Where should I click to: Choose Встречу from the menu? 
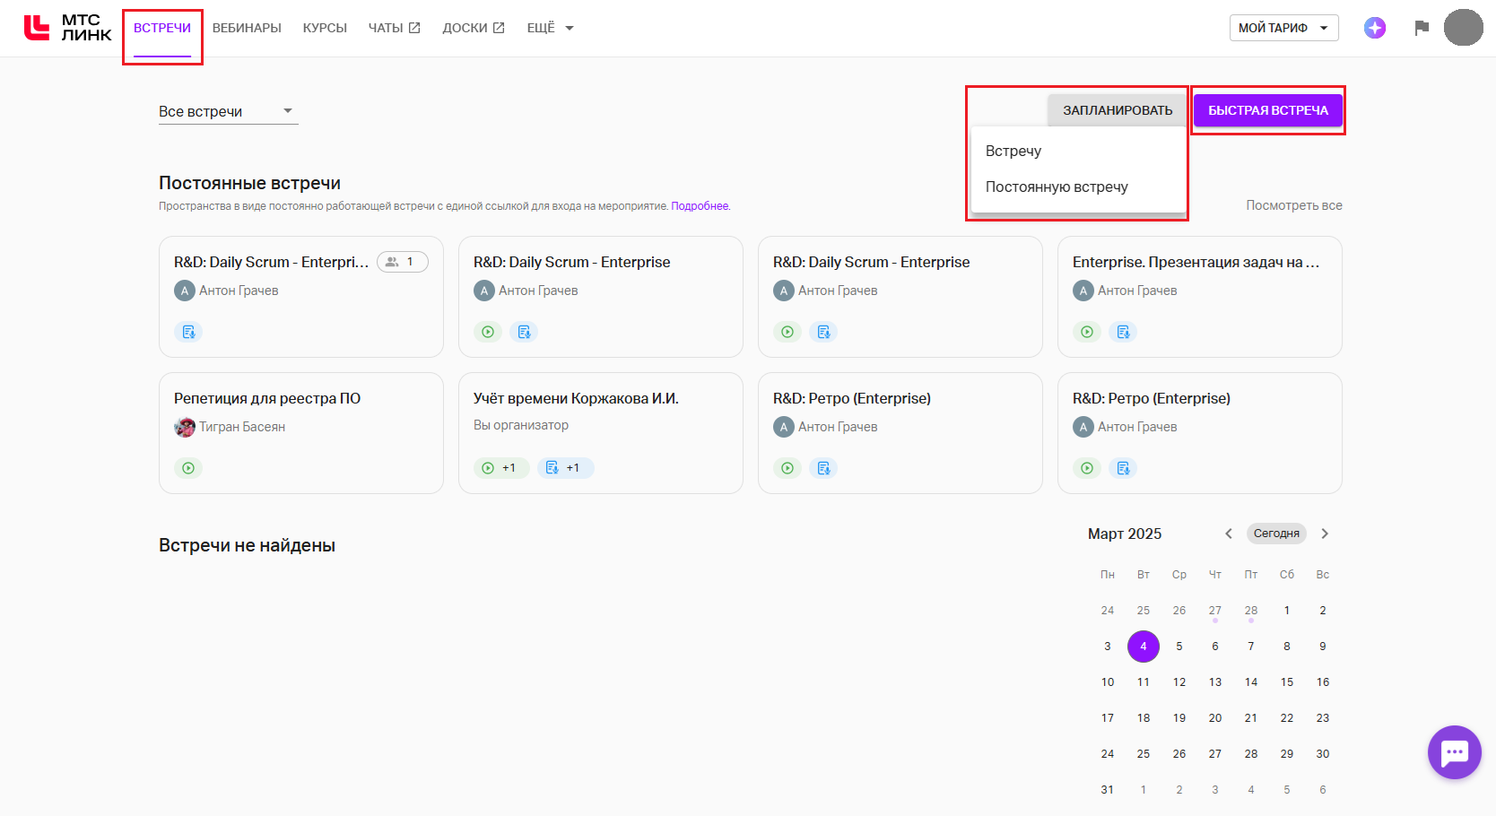[x=1079, y=151]
